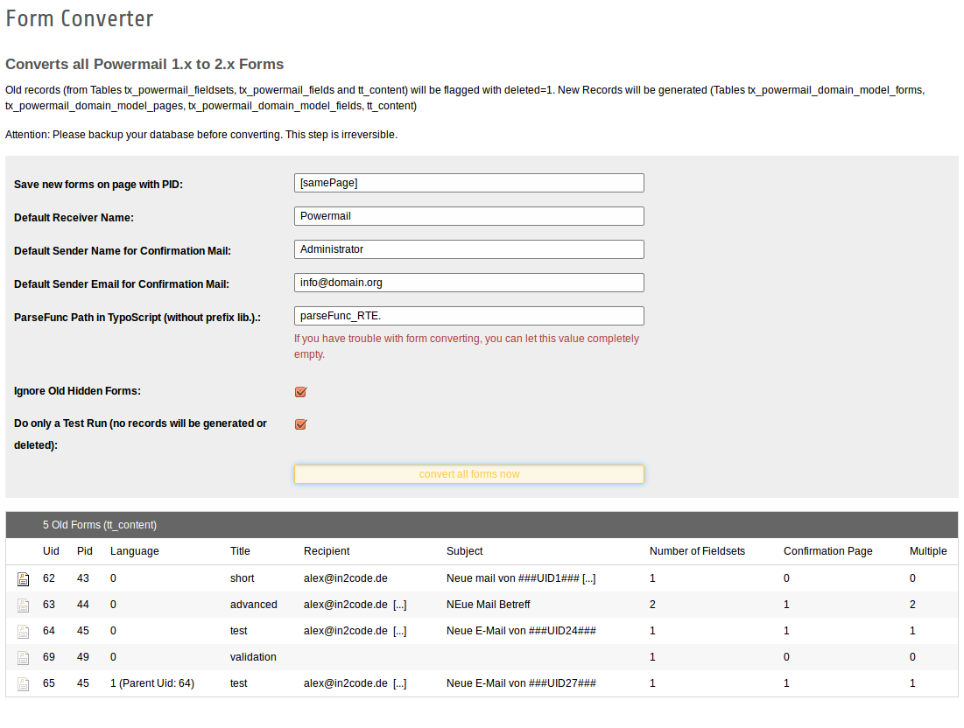Click the form icon for Uid 69

(x=24, y=658)
